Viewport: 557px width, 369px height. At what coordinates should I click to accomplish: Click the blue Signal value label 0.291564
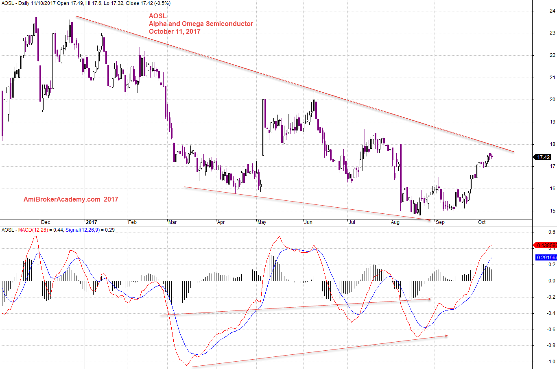pos(547,258)
